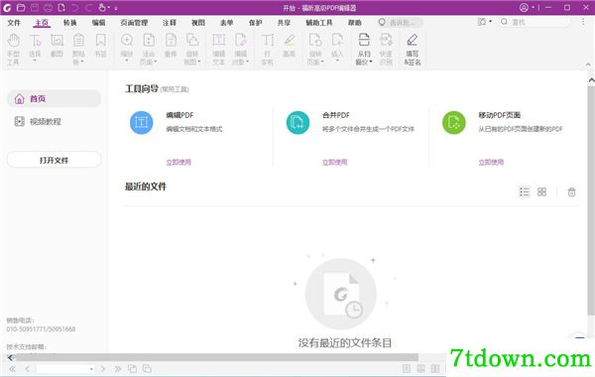Screen dimensions: 595x377
Task: Select the Hand tool in the ribbon
Action: pos(13,49)
